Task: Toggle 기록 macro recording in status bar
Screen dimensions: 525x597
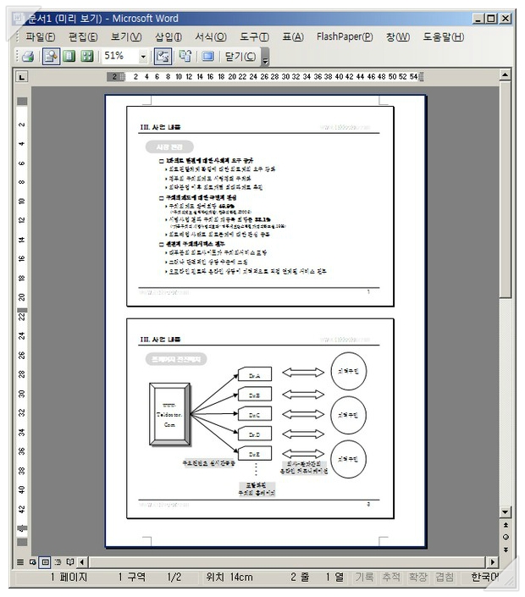Action: click(364, 578)
